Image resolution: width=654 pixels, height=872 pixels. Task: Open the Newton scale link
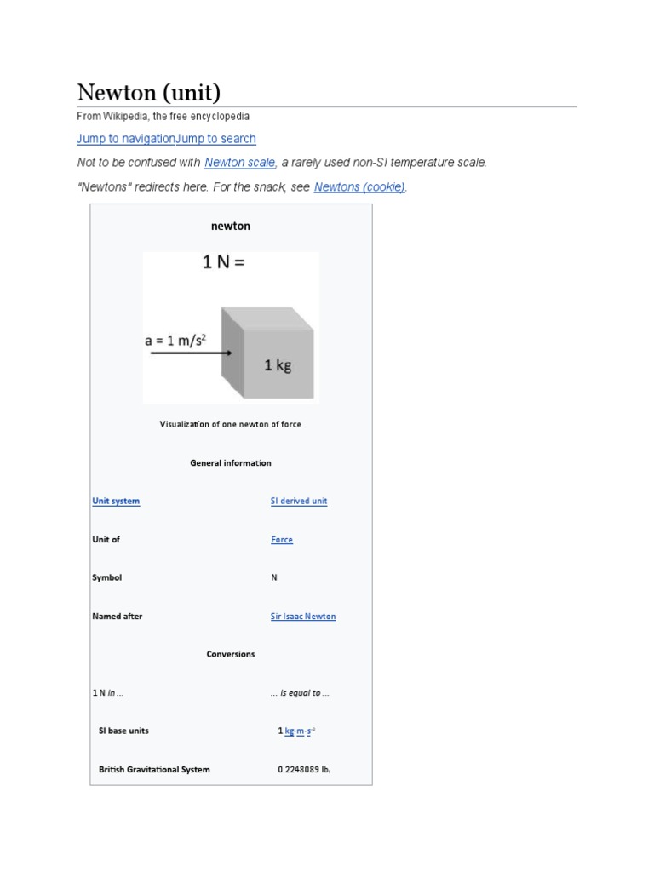240,162
